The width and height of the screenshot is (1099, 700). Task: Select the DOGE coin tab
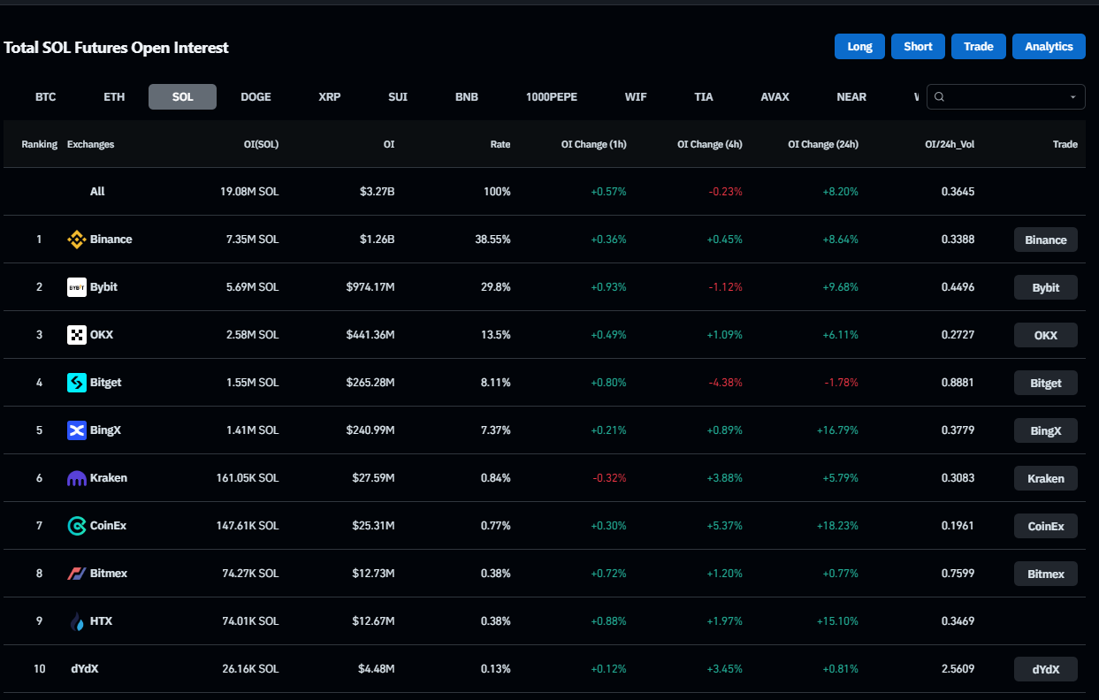[256, 97]
